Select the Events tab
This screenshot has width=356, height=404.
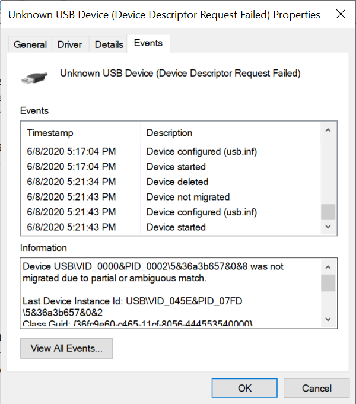click(x=148, y=43)
